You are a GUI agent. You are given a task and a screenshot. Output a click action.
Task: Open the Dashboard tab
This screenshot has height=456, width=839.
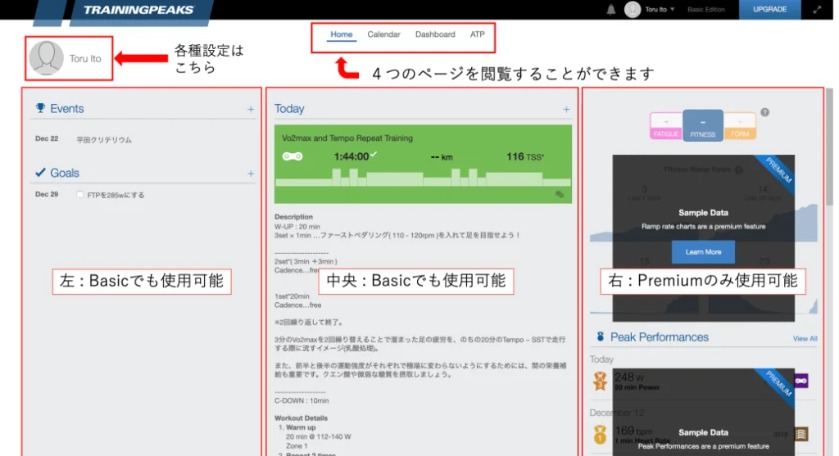point(435,34)
